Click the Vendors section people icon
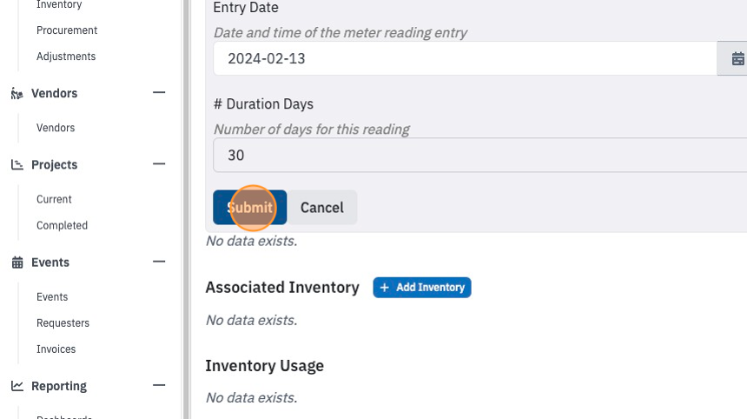747x419 pixels. click(x=17, y=93)
